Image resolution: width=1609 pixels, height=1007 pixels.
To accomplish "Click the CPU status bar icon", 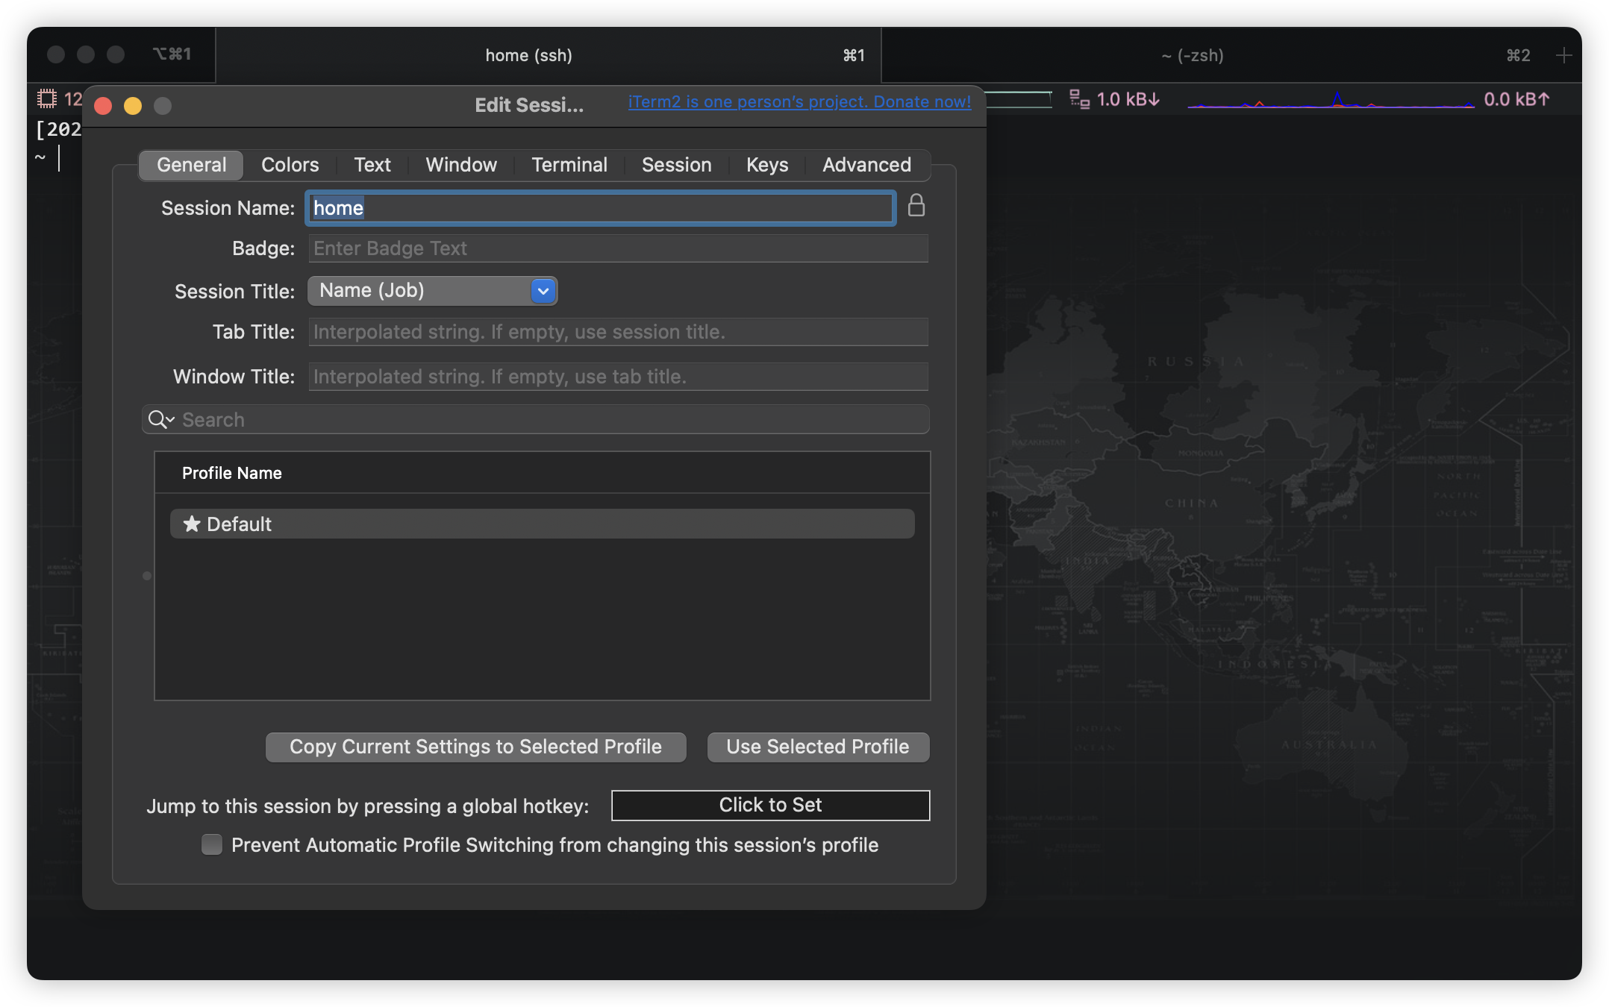I will point(47,98).
